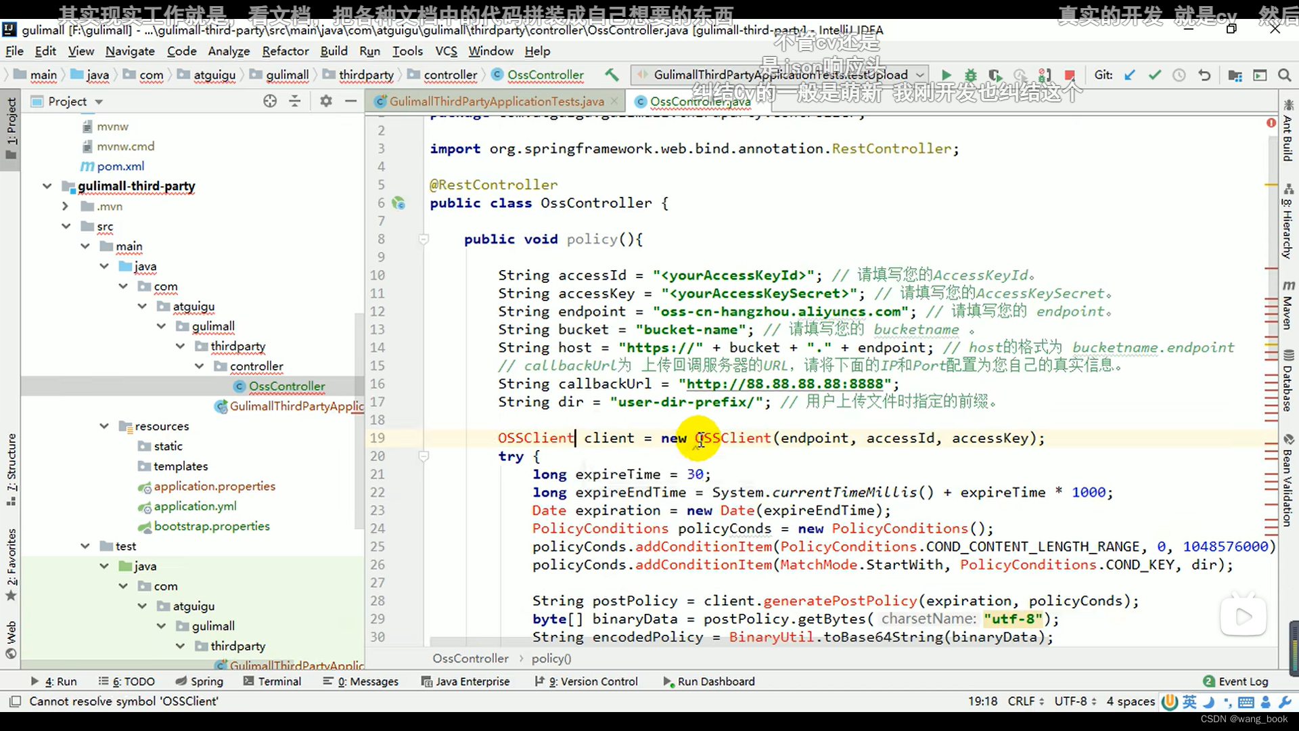The width and height of the screenshot is (1299, 731).
Task: Update project from Git (blue arrow)
Action: click(x=1130, y=75)
